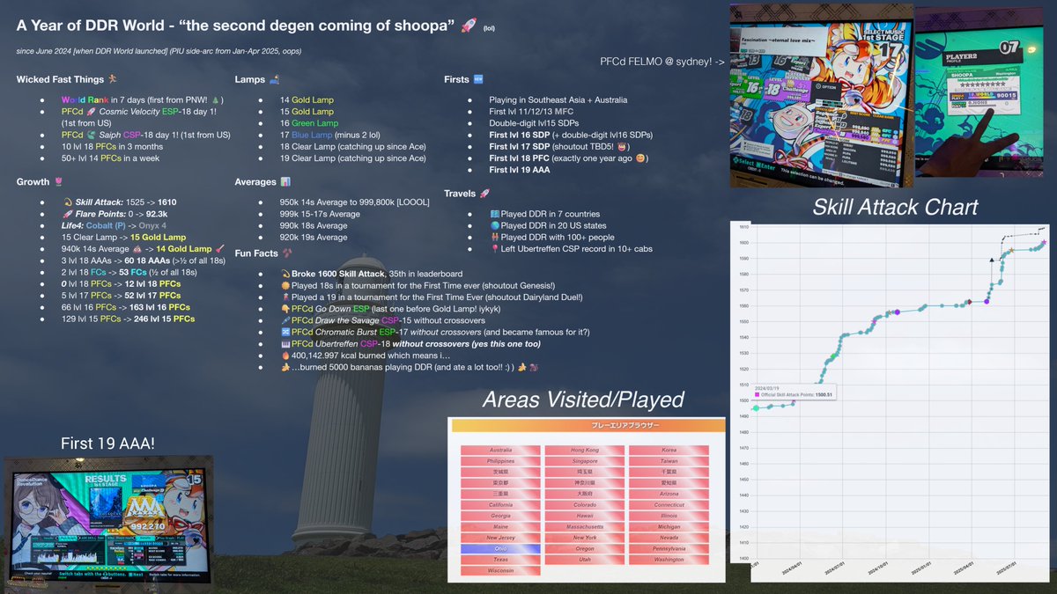The image size is (1057, 594).
Task: Click 'First 19 AAA!' caption above the photo
Action: point(107,443)
